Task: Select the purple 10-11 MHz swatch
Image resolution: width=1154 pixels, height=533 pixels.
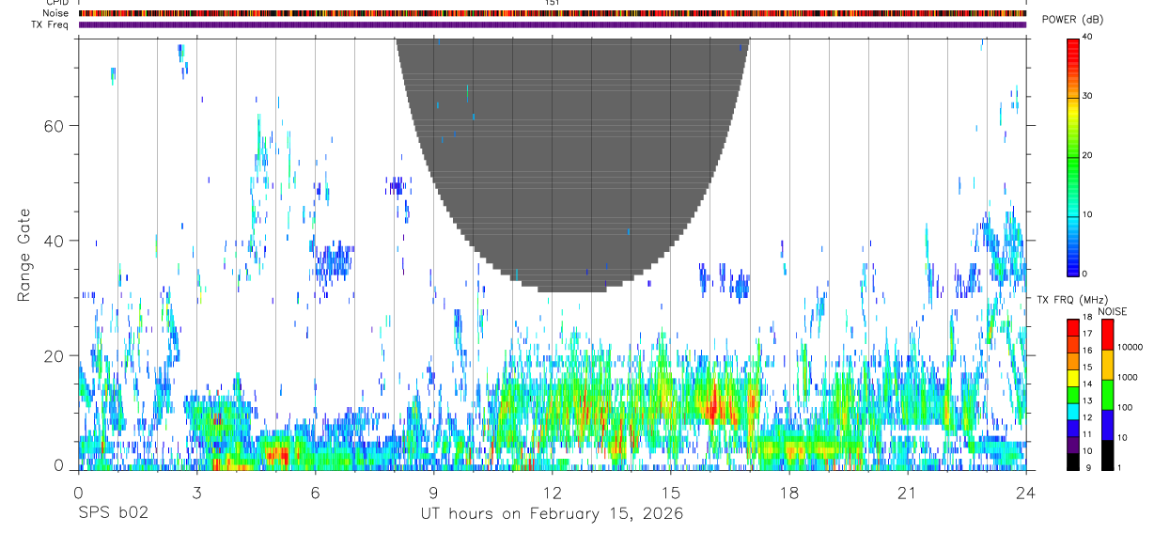Action: point(1072,445)
